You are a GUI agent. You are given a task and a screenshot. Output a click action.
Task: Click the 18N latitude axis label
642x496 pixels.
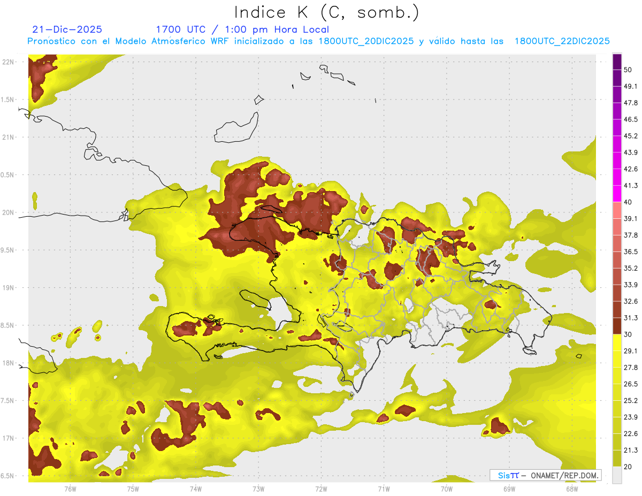coord(8,363)
